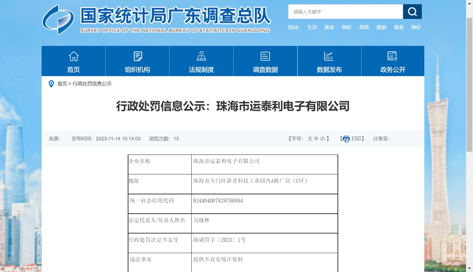
Task: Click the National Bureau of Statistics logo
Action: tap(58, 20)
